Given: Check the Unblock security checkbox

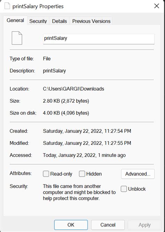Looking at the screenshot, I should pyautogui.click(x=124, y=189).
